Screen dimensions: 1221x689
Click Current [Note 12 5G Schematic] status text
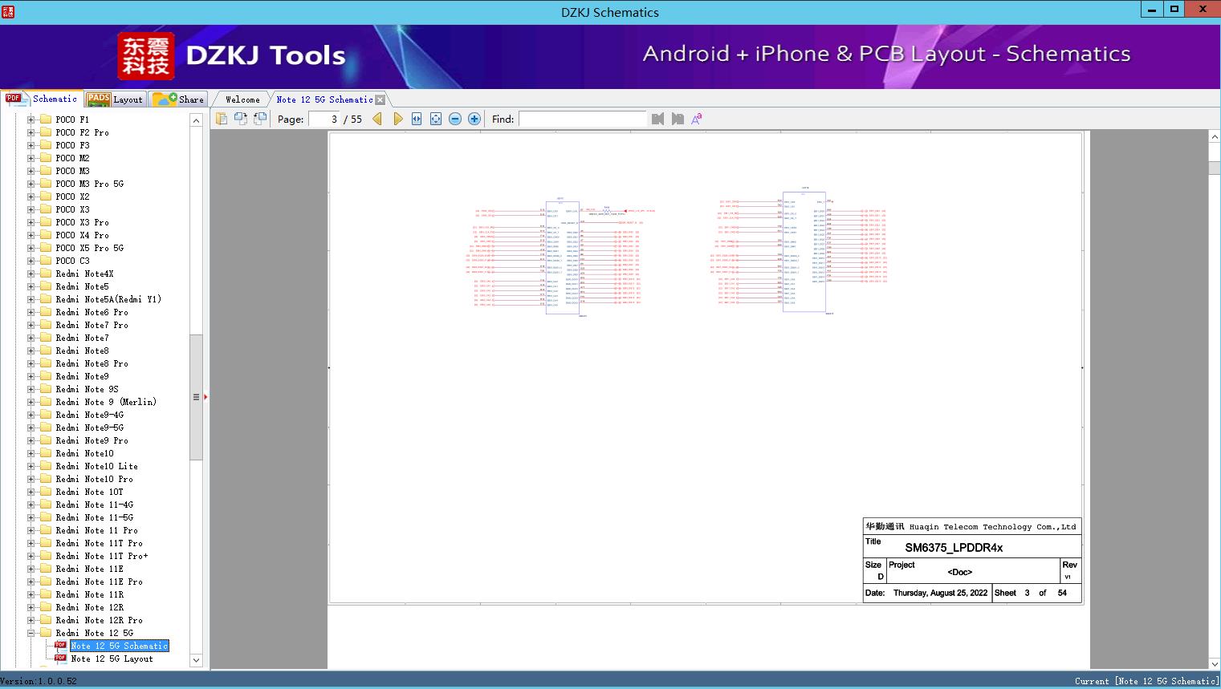(1147, 681)
